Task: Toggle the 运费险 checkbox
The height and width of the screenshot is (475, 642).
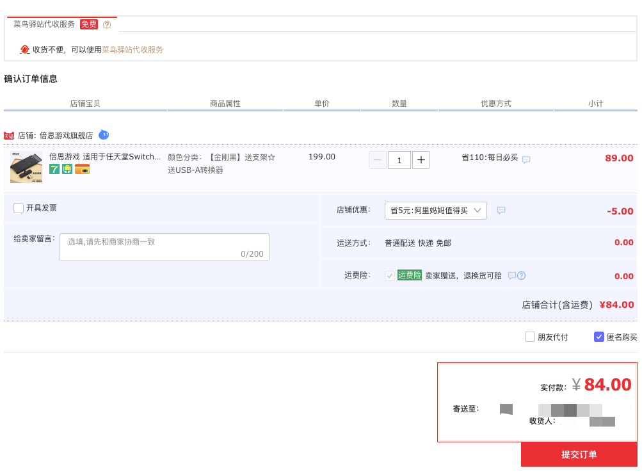Action: coord(390,275)
